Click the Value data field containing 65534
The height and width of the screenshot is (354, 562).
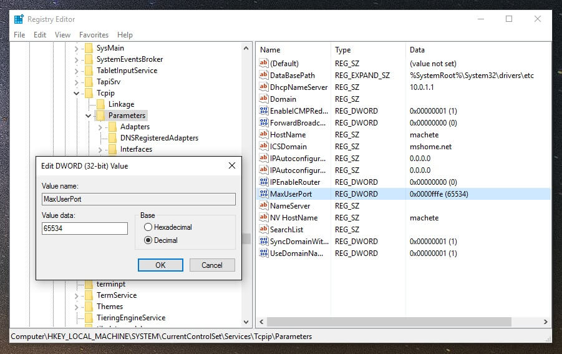point(85,229)
